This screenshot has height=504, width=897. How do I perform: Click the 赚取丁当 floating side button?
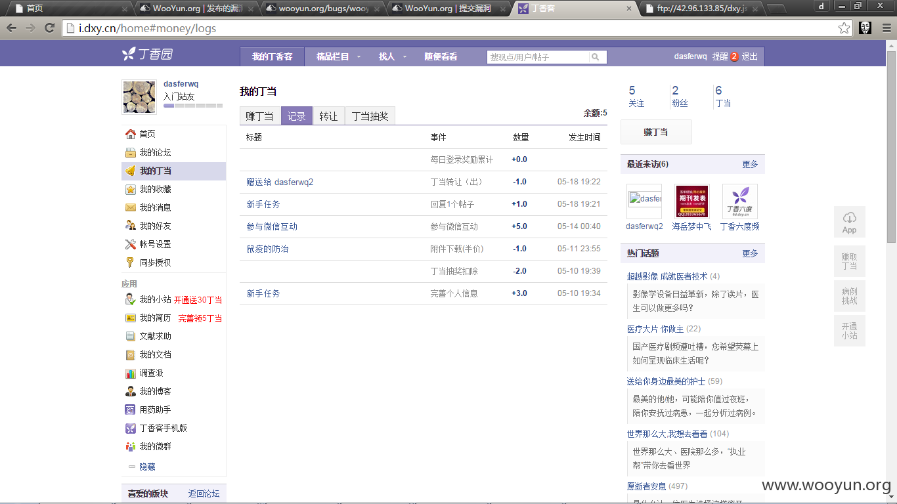[850, 261]
